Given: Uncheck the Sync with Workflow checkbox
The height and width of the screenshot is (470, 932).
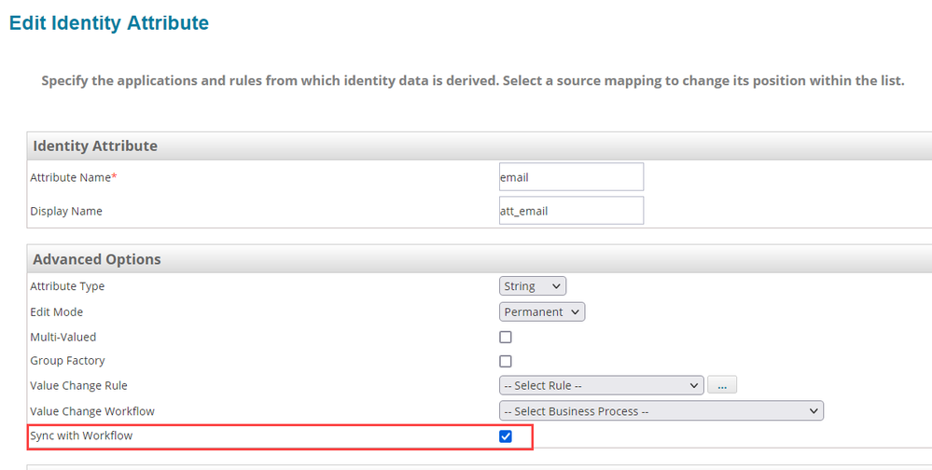Looking at the screenshot, I should pyautogui.click(x=506, y=435).
